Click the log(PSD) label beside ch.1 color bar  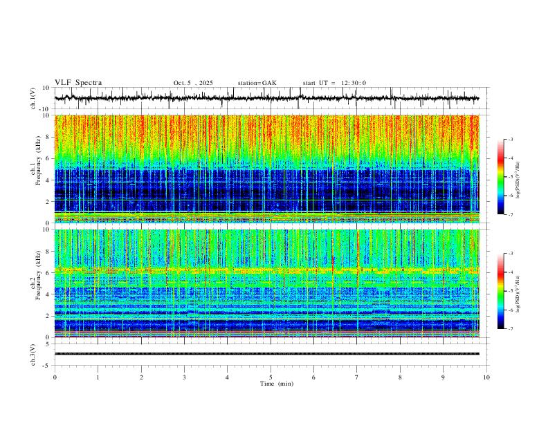(x=518, y=180)
